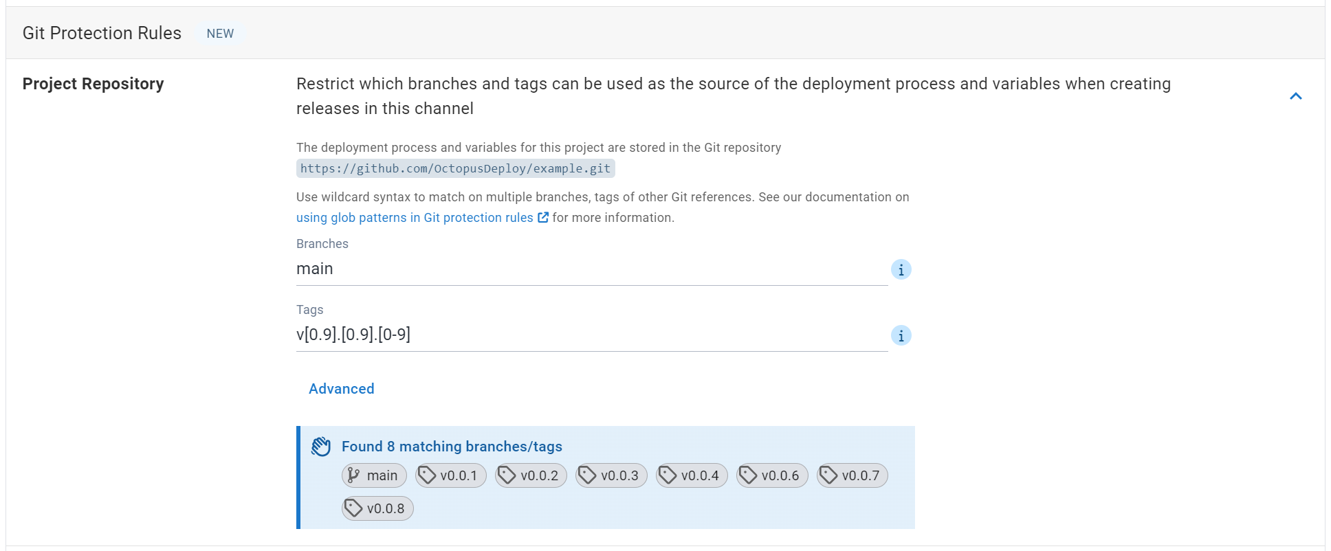
Task: Collapse the Project Repository section chevron
Action: tap(1295, 96)
